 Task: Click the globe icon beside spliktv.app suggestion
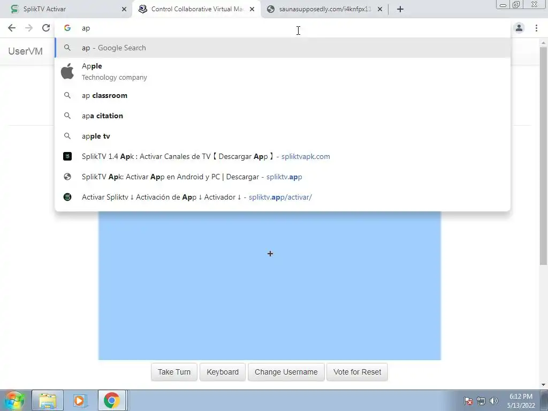[x=67, y=177]
